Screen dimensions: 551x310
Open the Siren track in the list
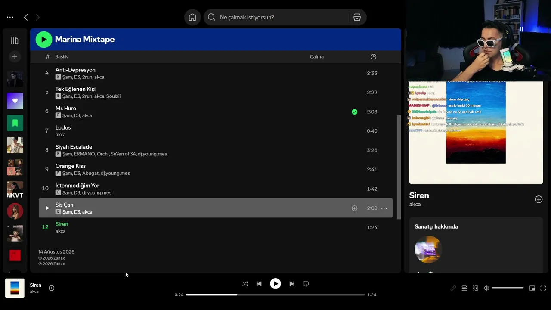pos(62,224)
